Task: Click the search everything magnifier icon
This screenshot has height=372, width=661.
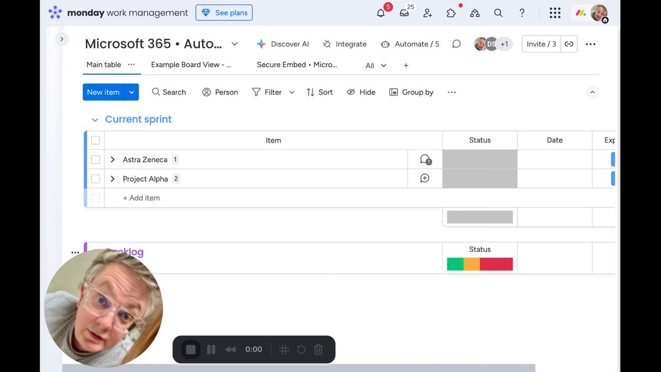Action: 498,13
